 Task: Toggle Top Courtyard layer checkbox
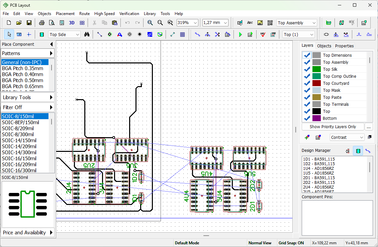307,83
